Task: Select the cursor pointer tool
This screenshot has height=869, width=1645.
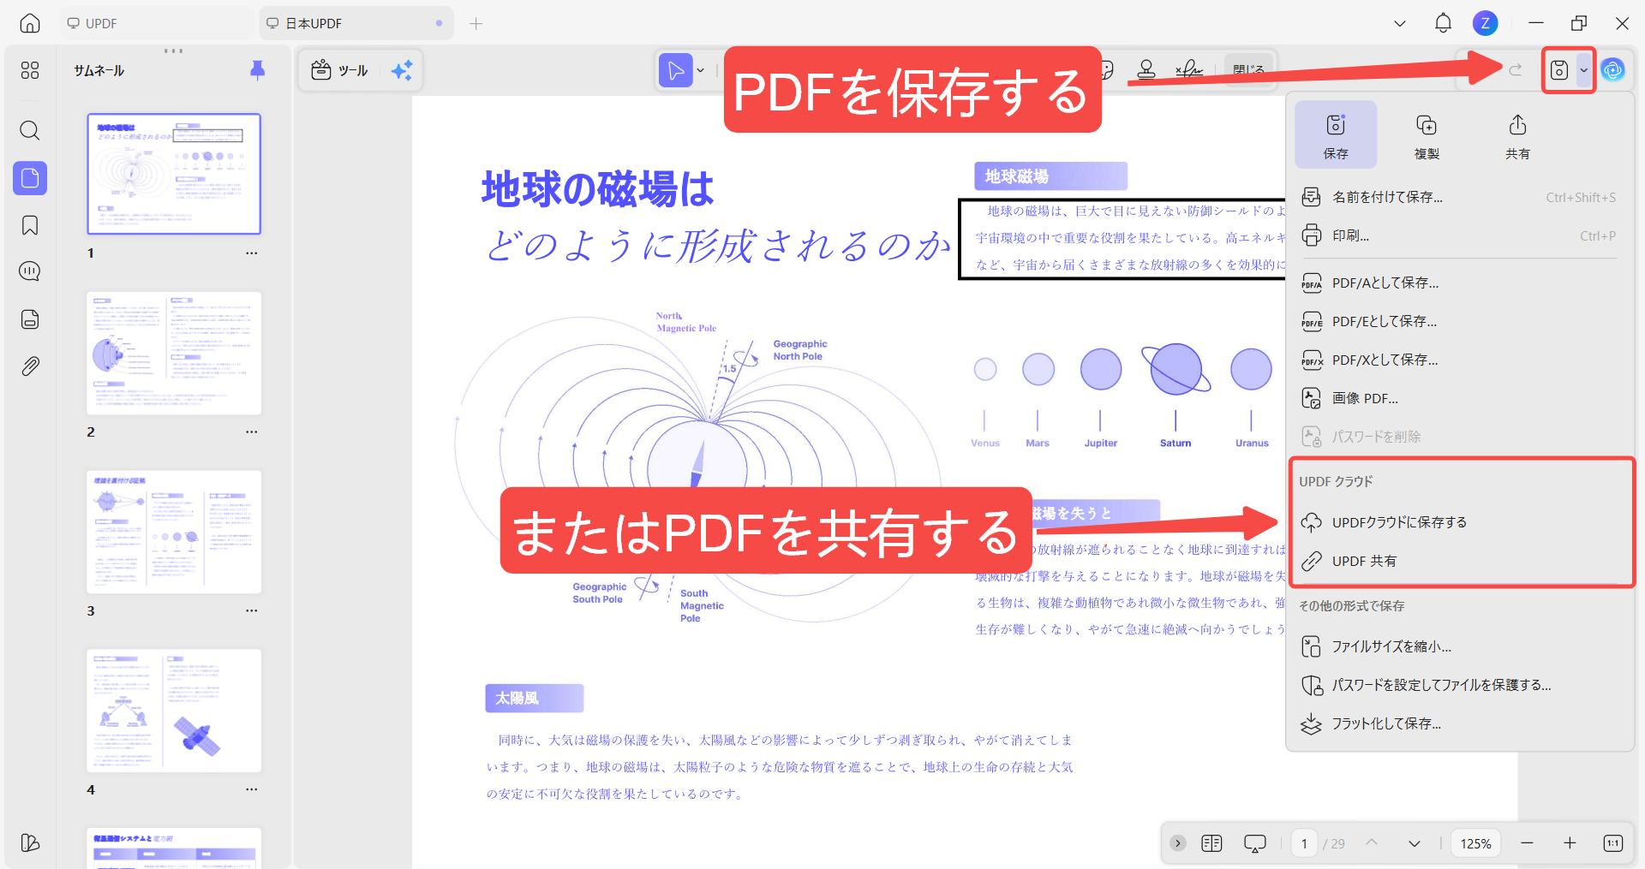Action: (675, 70)
